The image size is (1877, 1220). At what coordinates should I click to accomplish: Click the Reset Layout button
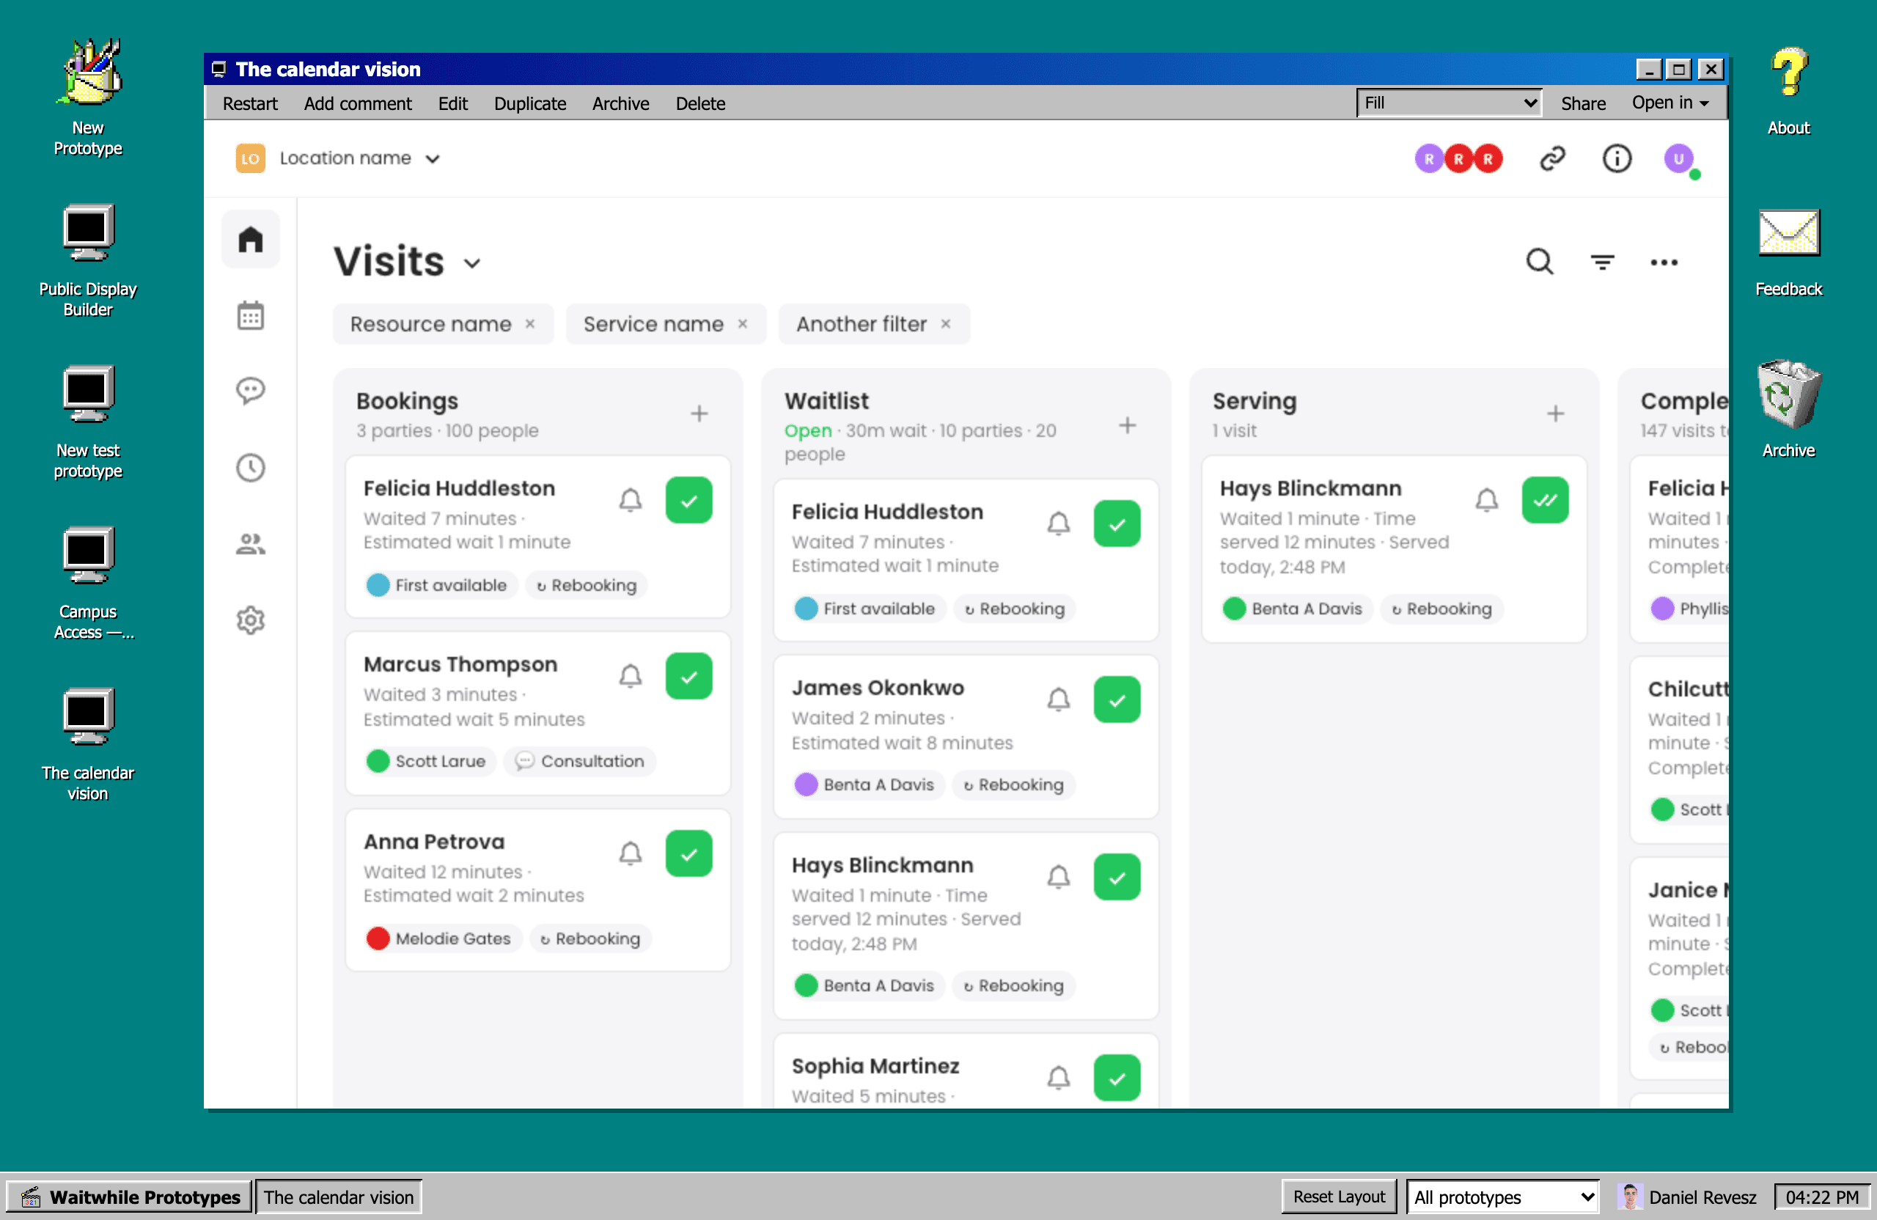tap(1338, 1197)
